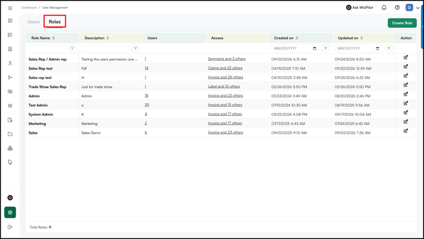Edit the Test Admin role

(x=406, y=103)
